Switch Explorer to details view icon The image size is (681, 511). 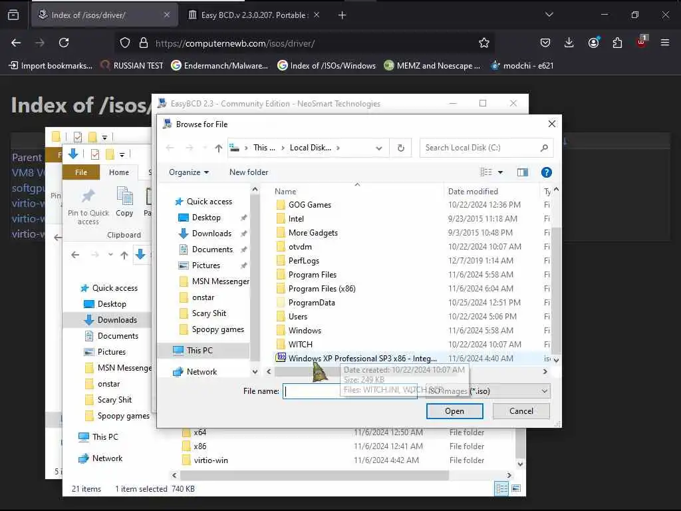[x=501, y=488]
